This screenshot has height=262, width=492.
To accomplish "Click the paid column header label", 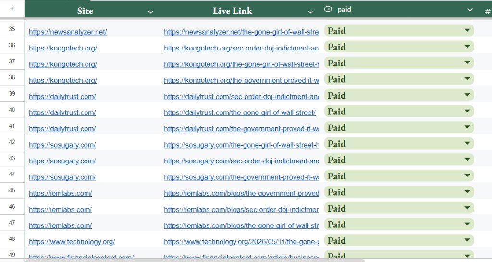I will click(x=344, y=10).
